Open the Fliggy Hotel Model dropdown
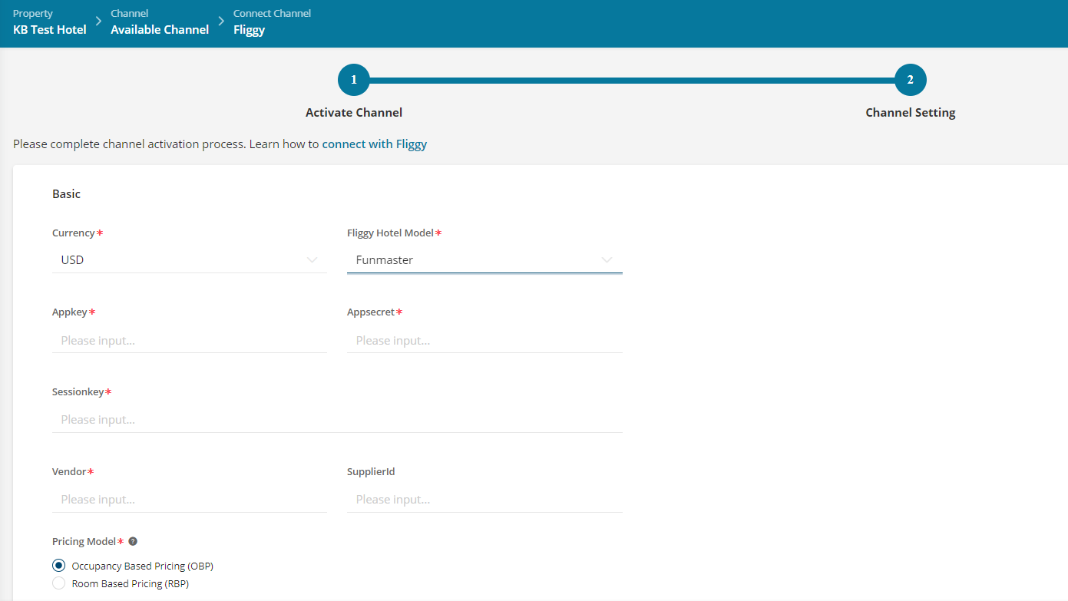This screenshot has height=601, width=1068. [x=484, y=260]
